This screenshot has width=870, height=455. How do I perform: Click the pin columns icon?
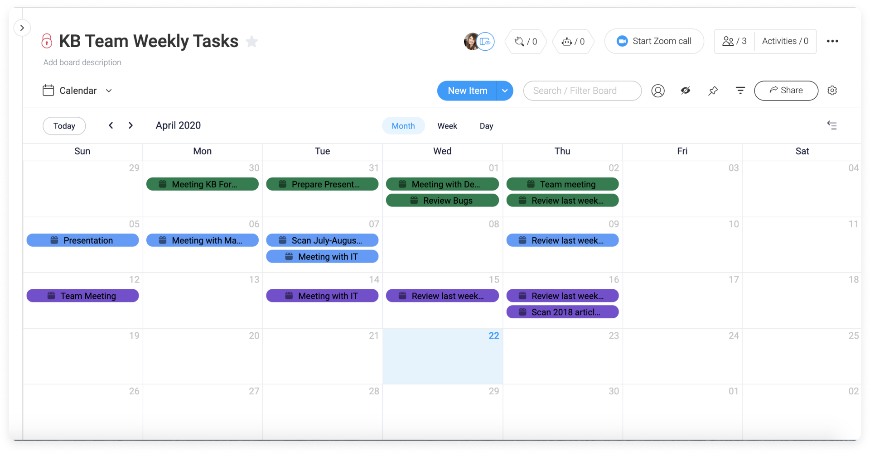713,91
